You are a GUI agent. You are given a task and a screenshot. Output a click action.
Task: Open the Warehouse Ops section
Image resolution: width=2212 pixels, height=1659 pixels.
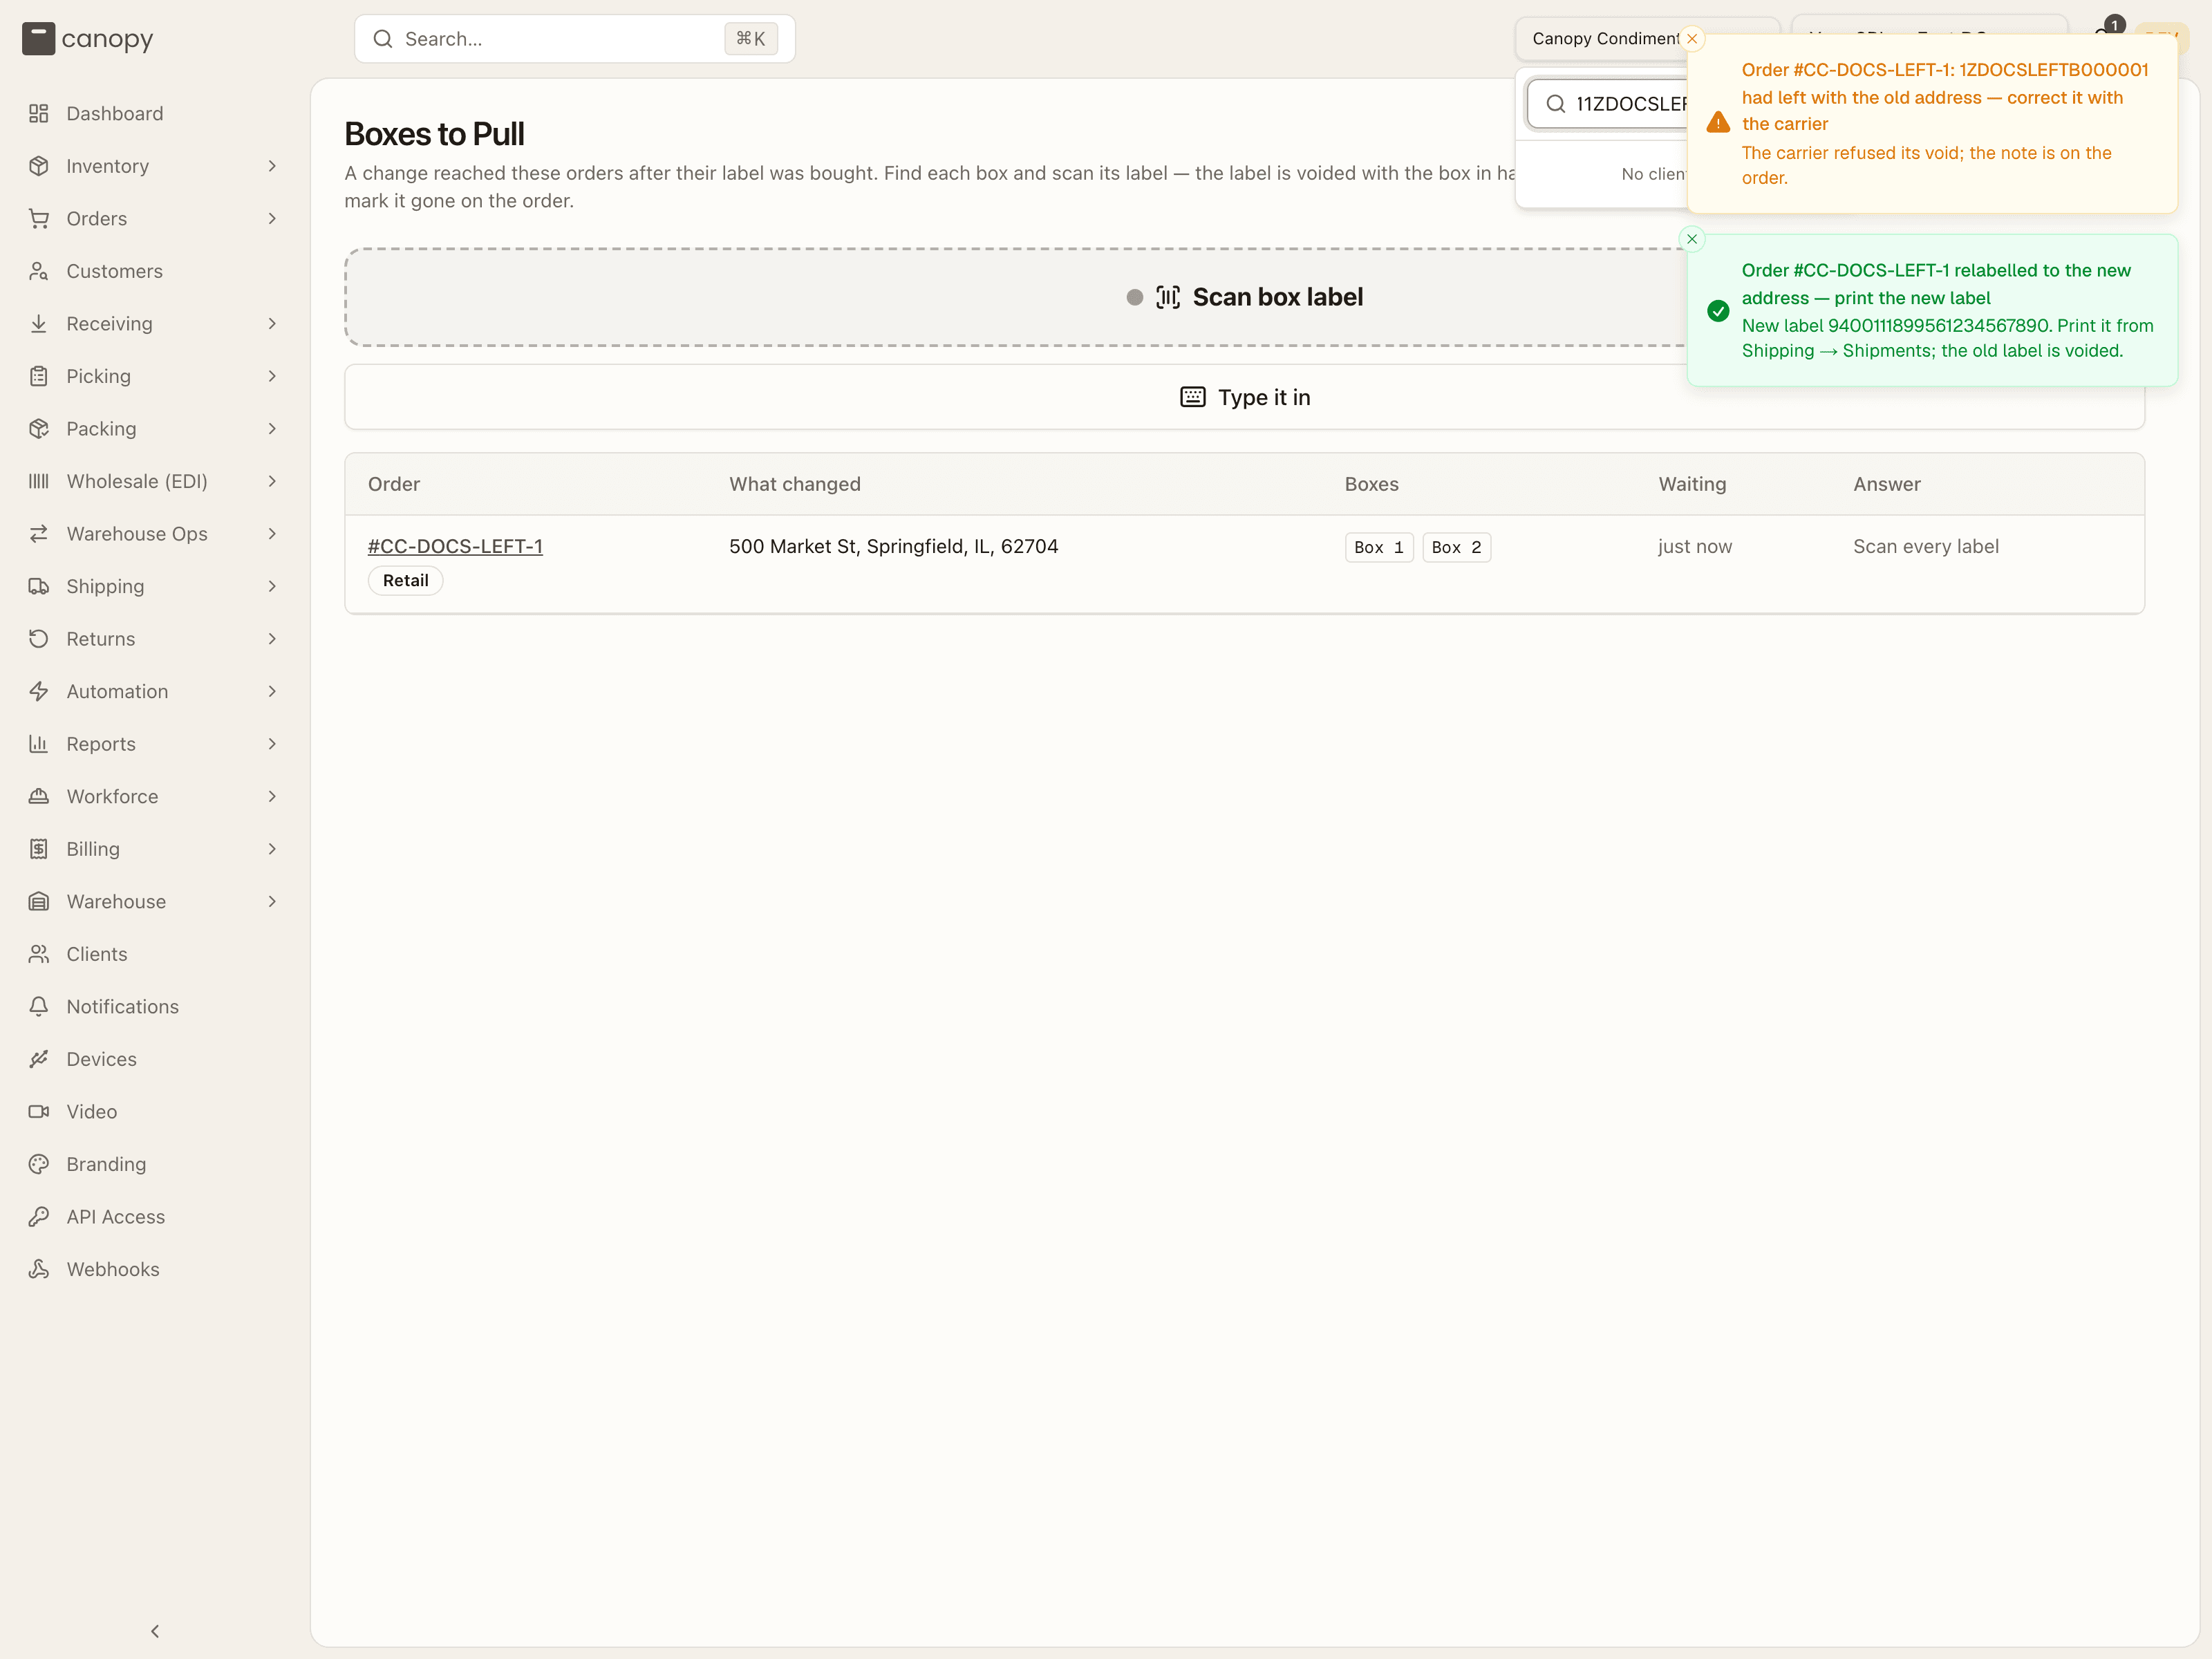pos(155,534)
